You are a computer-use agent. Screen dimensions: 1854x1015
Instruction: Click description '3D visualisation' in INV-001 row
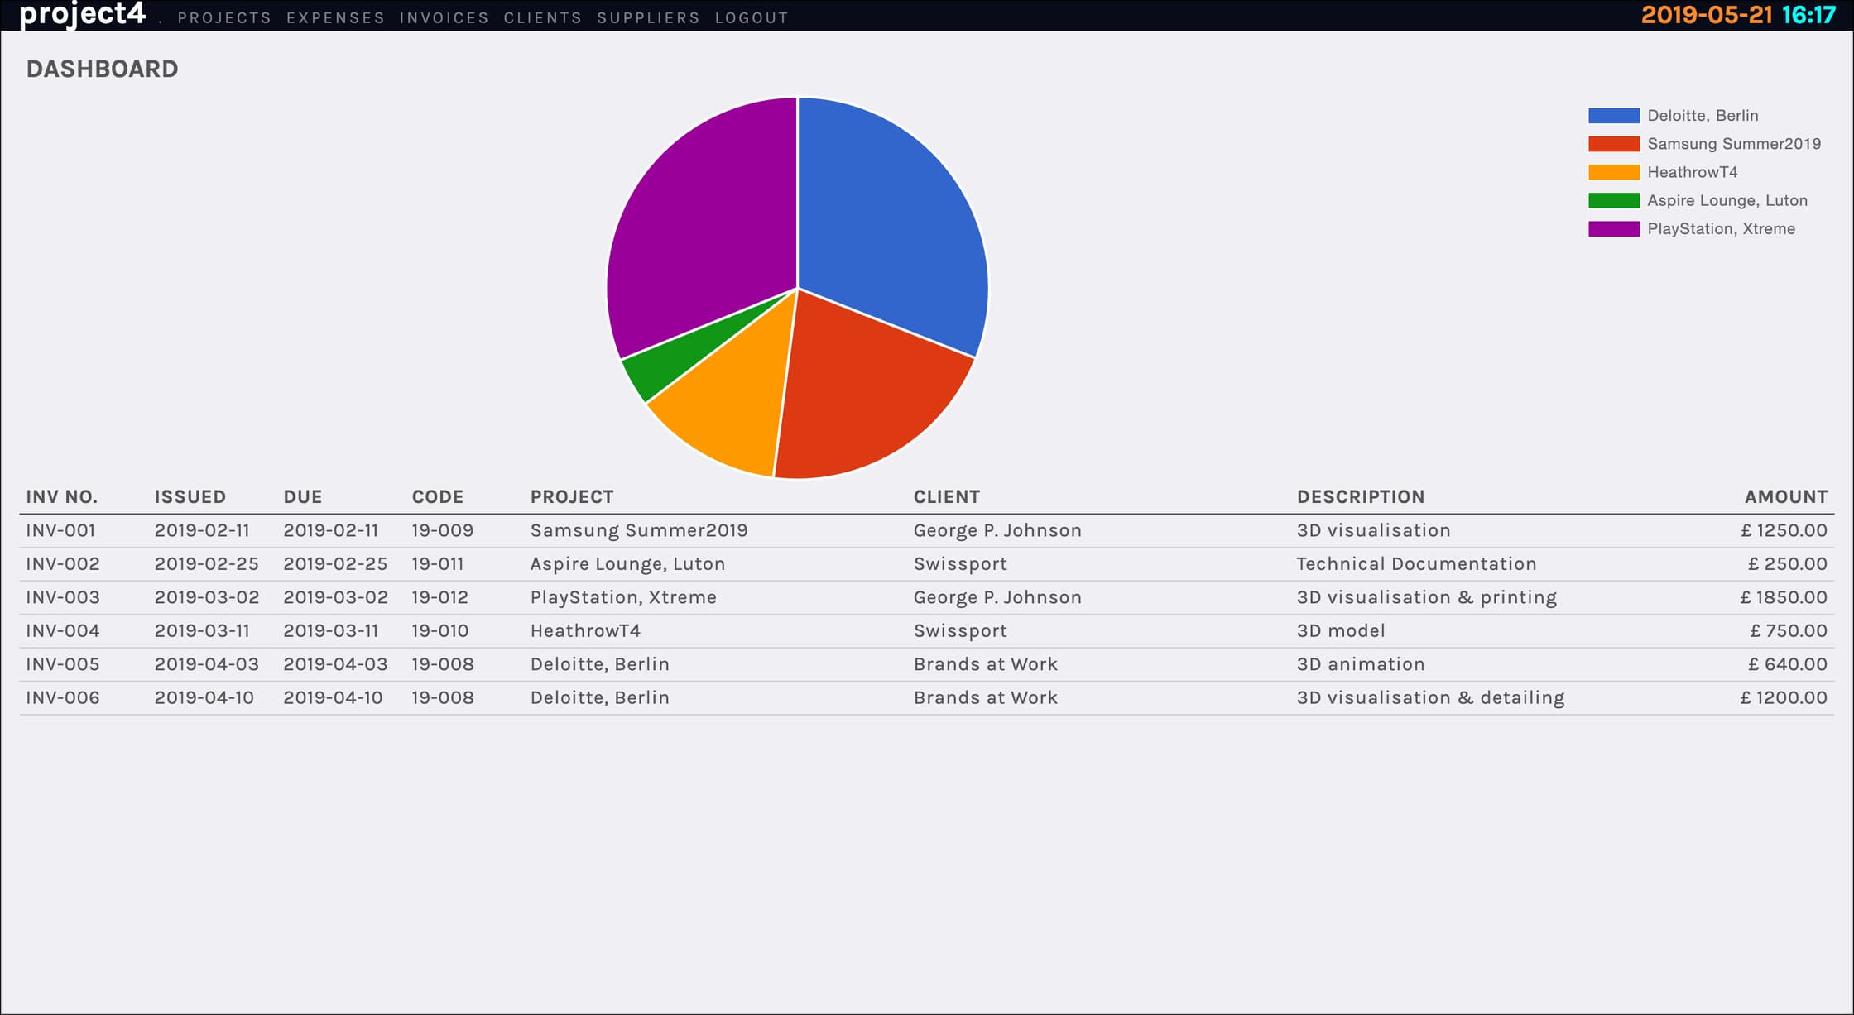[1373, 531]
